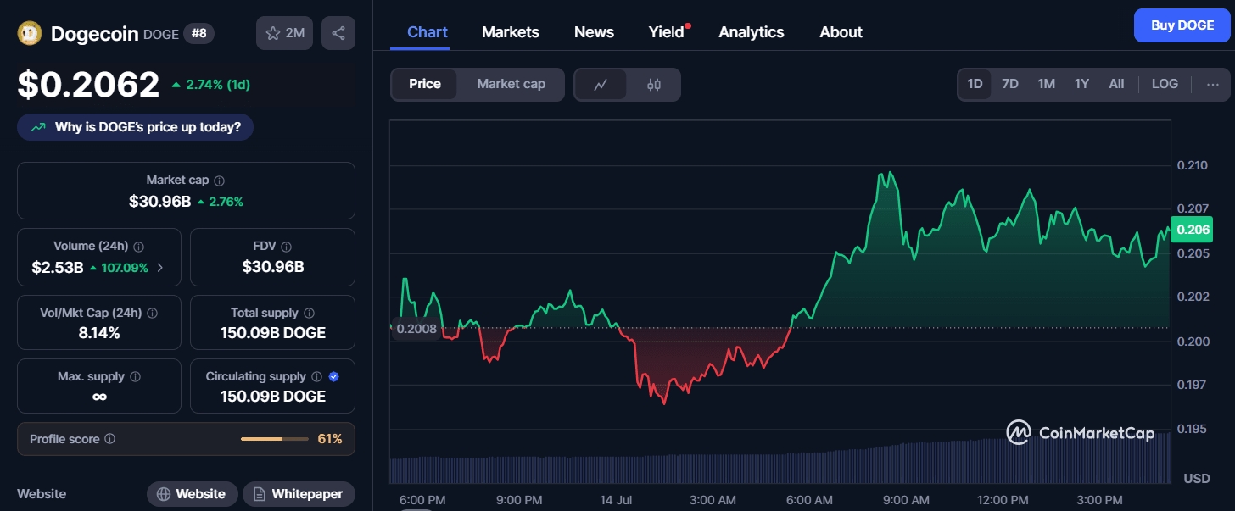The height and width of the screenshot is (511, 1235).
Task: Click the Volume (24h) info icon
Action: tap(138, 247)
